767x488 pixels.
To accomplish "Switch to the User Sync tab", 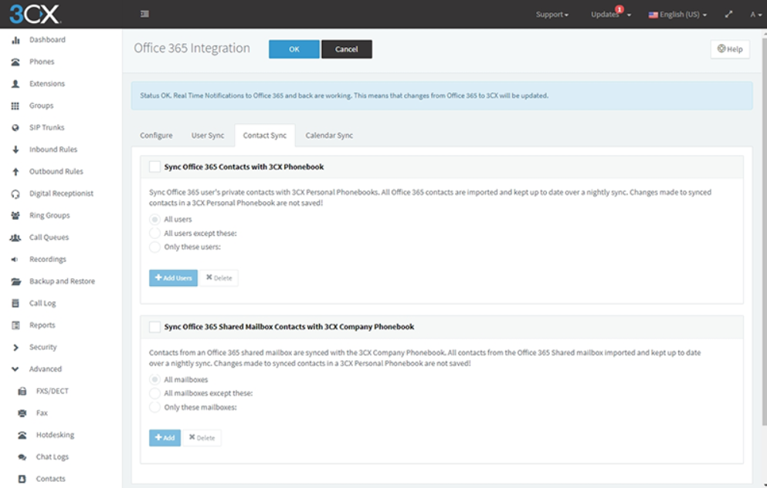I will 208,136.
